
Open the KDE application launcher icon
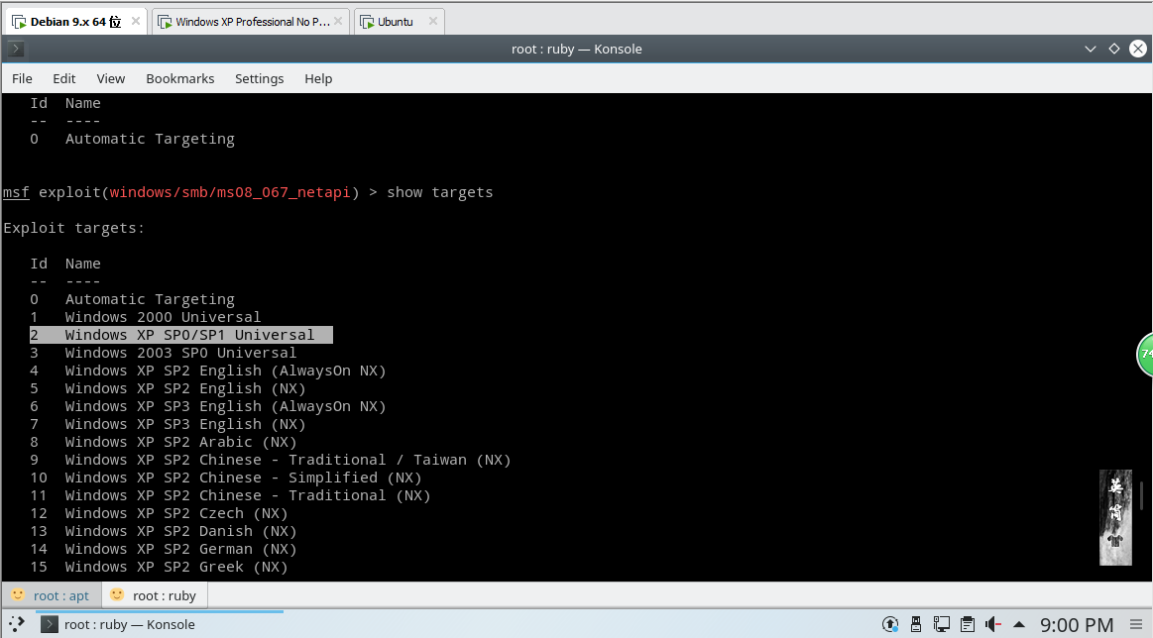tap(16, 624)
